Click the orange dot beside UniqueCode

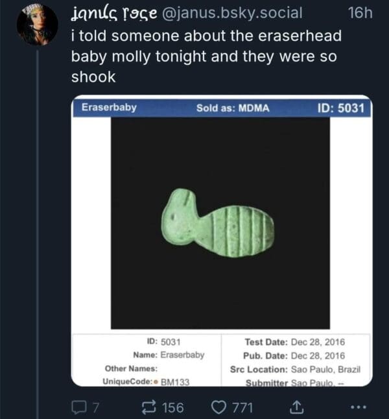click(154, 382)
